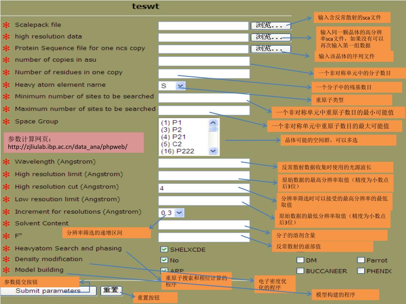406x304 pixels.
Task: Focus the Scalepack file text field
Action: (203, 26)
